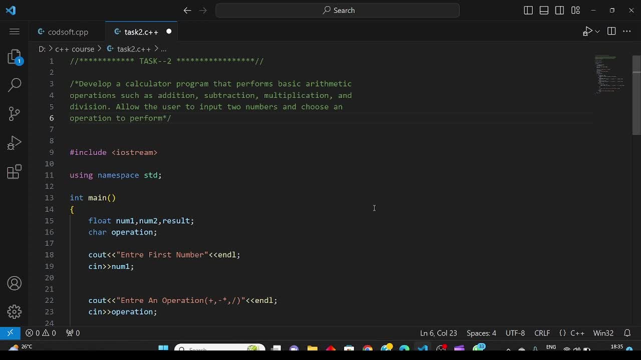Expand the run button dropdown arrow
This screenshot has width=641, height=360.
(597, 32)
